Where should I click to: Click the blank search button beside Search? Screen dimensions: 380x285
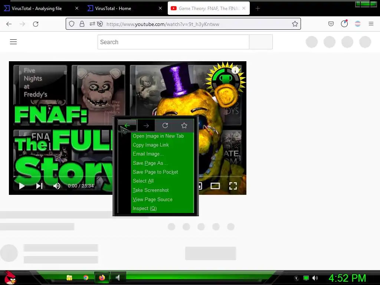261,42
